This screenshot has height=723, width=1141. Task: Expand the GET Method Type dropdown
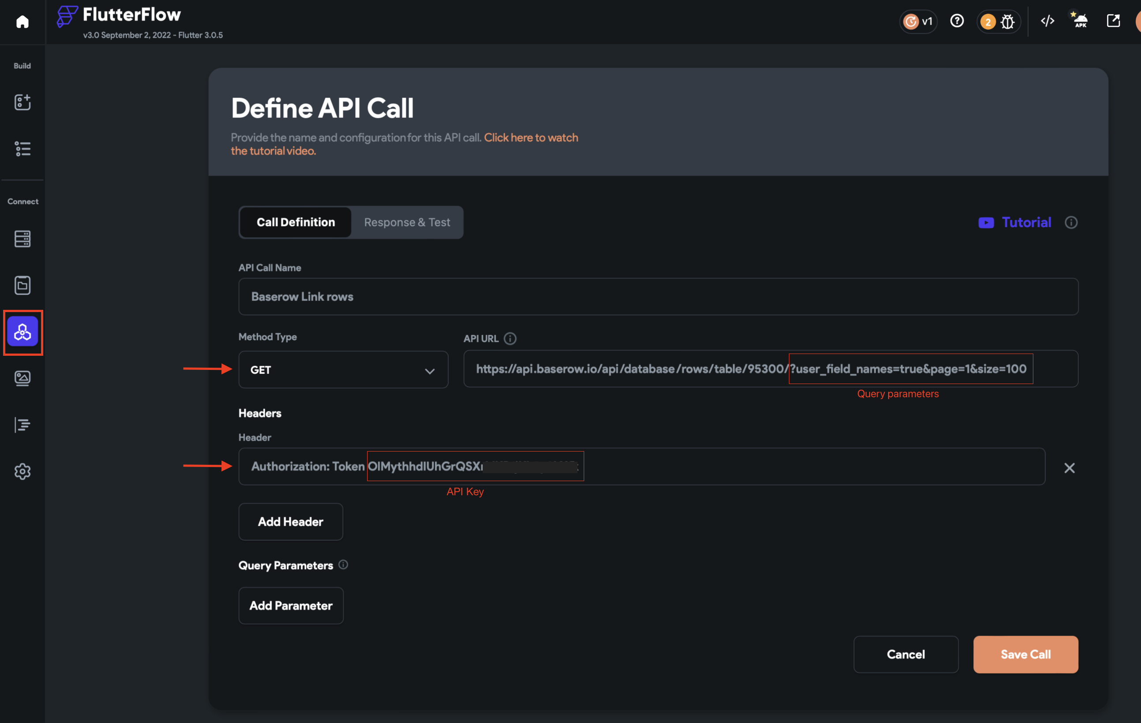click(x=343, y=370)
